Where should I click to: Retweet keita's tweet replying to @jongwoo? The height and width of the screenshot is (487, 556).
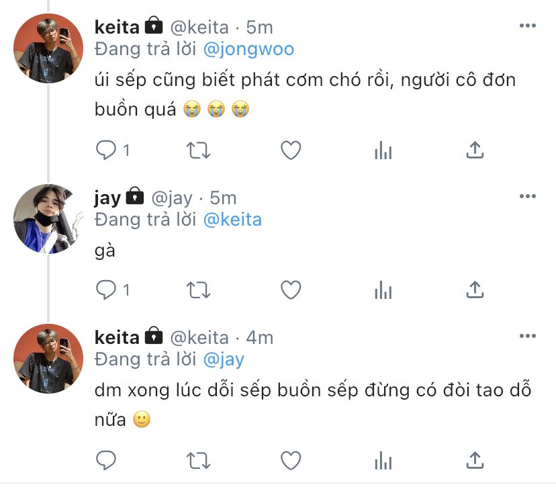(198, 150)
